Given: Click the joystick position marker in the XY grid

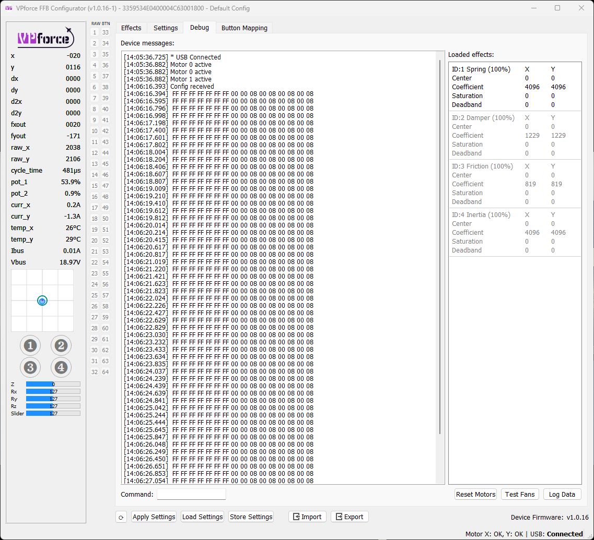Looking at the screenshot, I should (42, 301).
